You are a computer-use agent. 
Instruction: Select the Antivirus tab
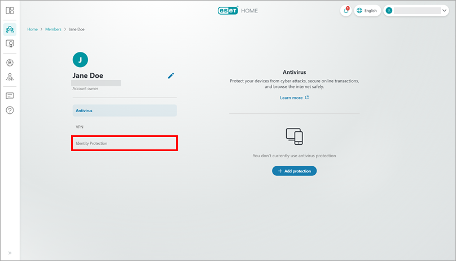click(x=124, y=110)
